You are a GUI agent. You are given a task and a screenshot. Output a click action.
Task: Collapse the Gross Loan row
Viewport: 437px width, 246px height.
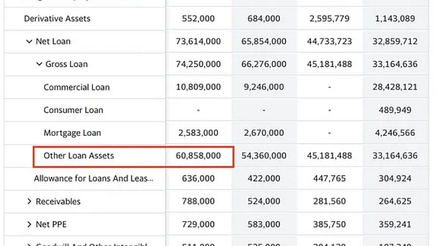coord(39,64)
